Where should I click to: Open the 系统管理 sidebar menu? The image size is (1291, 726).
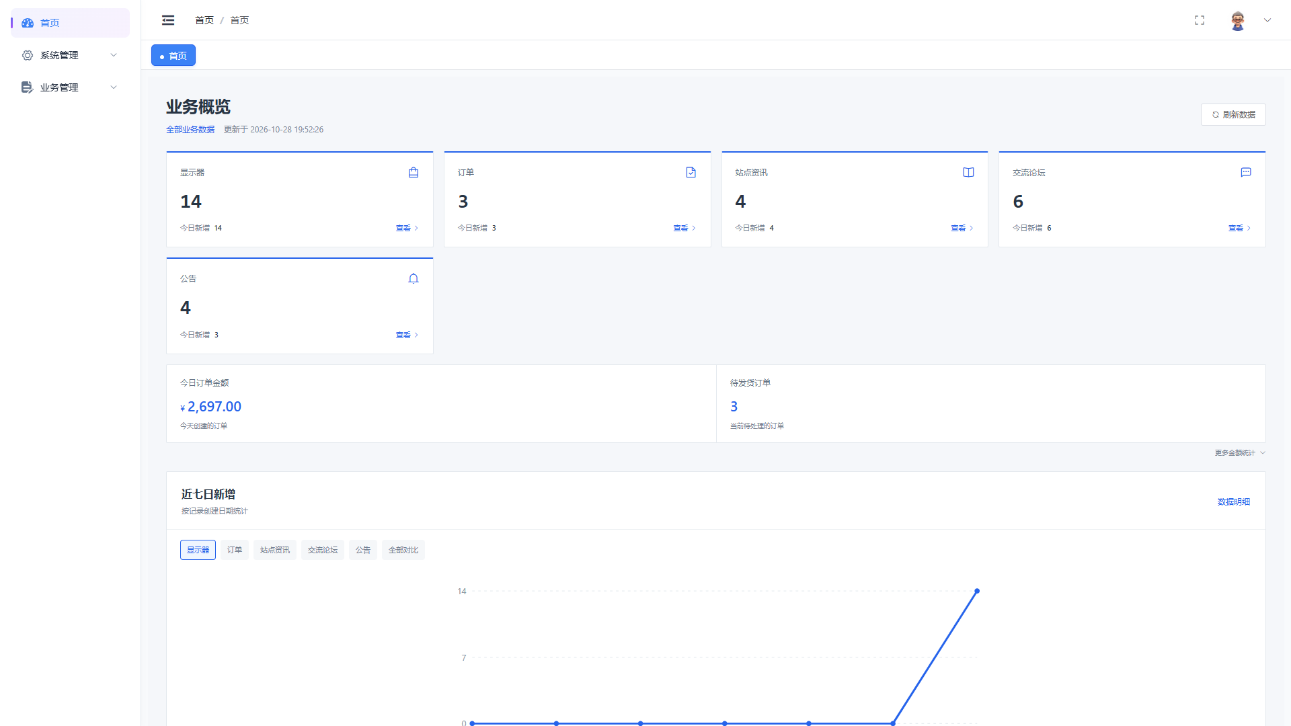70,55
